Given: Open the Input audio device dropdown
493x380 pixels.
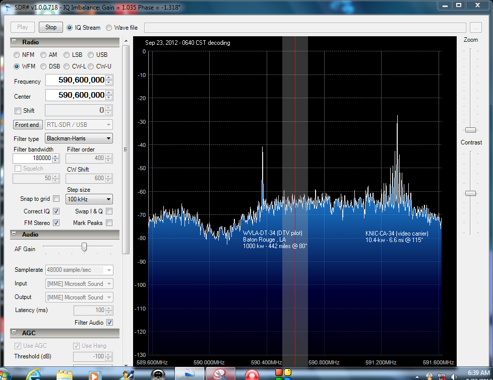Looking at the screenshot, I should coord(79,283).
